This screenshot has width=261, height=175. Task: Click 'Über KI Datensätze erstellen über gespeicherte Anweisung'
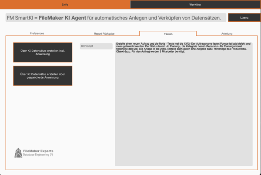tap(43, 76)
